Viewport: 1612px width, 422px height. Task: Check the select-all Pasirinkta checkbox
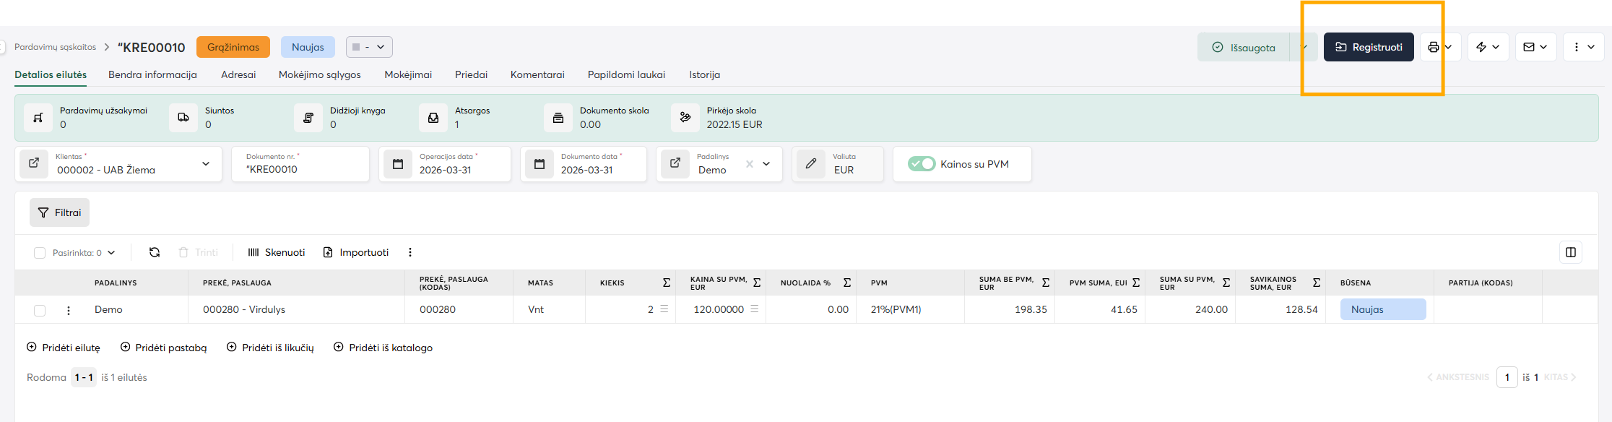coord(40,253)
